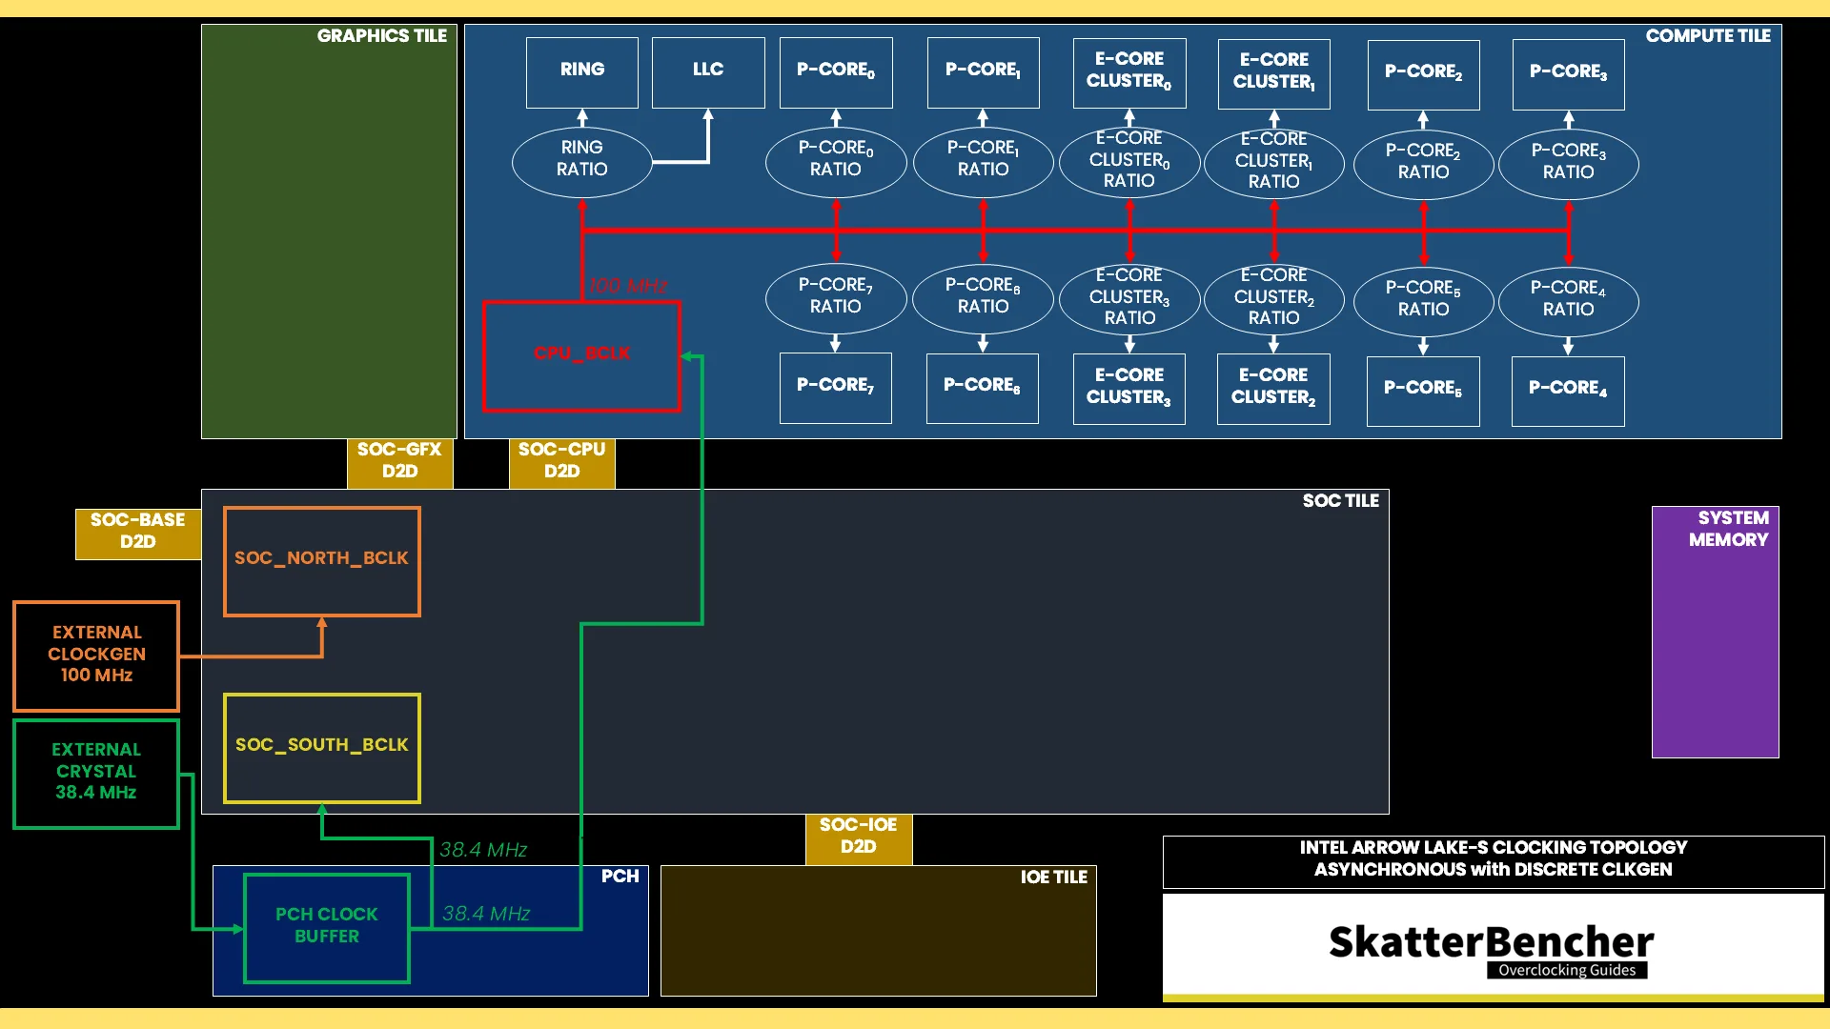Click External Crystal 38.4 MHz box

(96, 773)
